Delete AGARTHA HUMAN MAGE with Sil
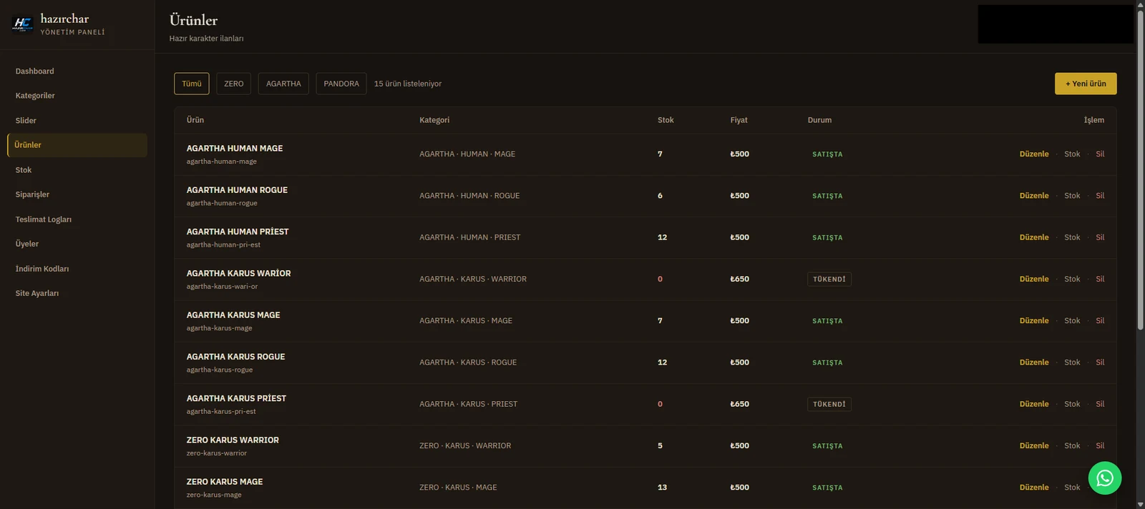Viewport: 1145px width, 509px height. (1100, 154)
